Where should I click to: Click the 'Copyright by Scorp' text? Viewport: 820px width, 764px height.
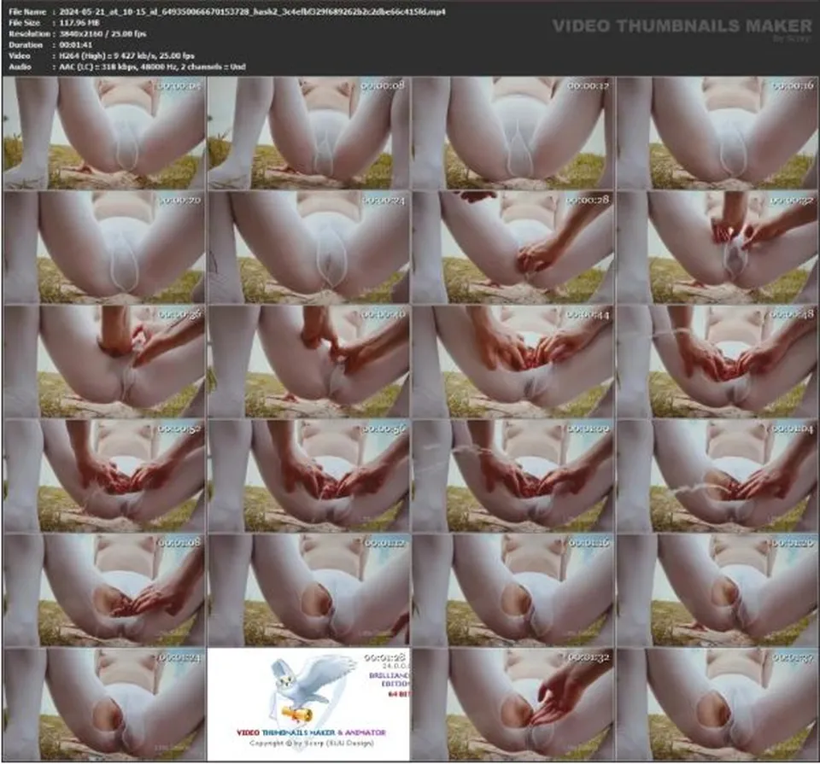pyautogui.click(x=312, y=744)
